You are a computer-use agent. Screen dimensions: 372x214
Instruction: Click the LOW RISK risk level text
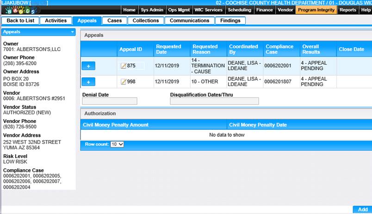(15, 162)
